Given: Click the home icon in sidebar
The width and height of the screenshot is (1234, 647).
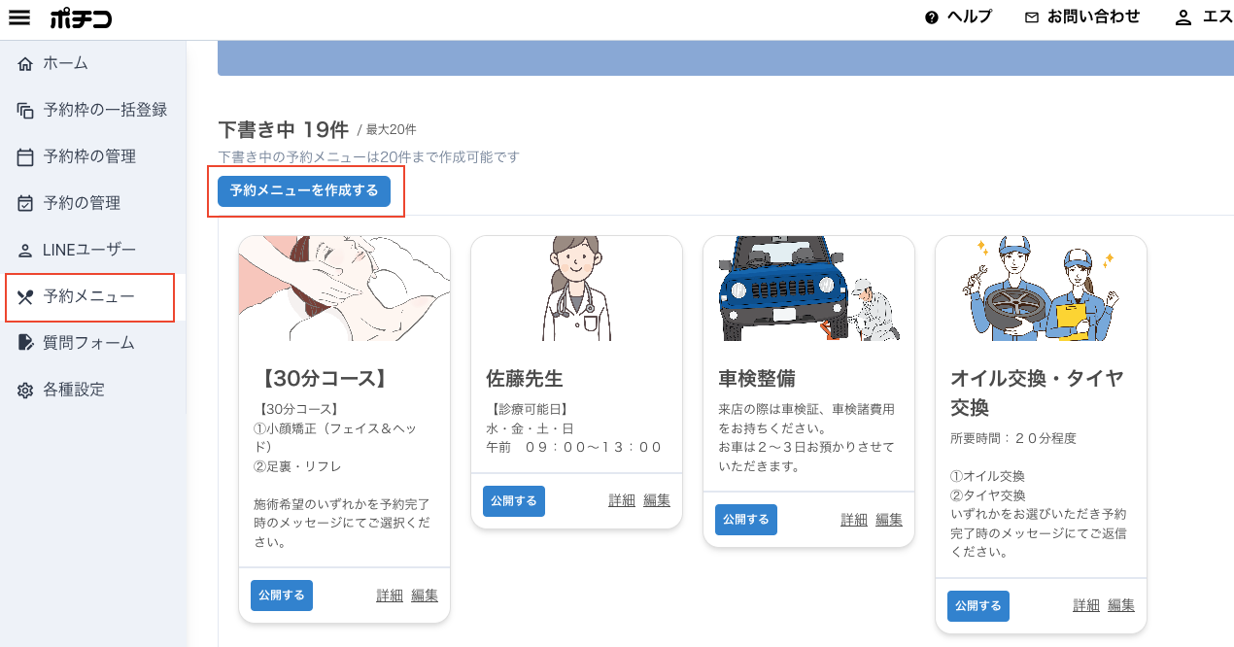Looking at the screenshot, I should 25,64.
